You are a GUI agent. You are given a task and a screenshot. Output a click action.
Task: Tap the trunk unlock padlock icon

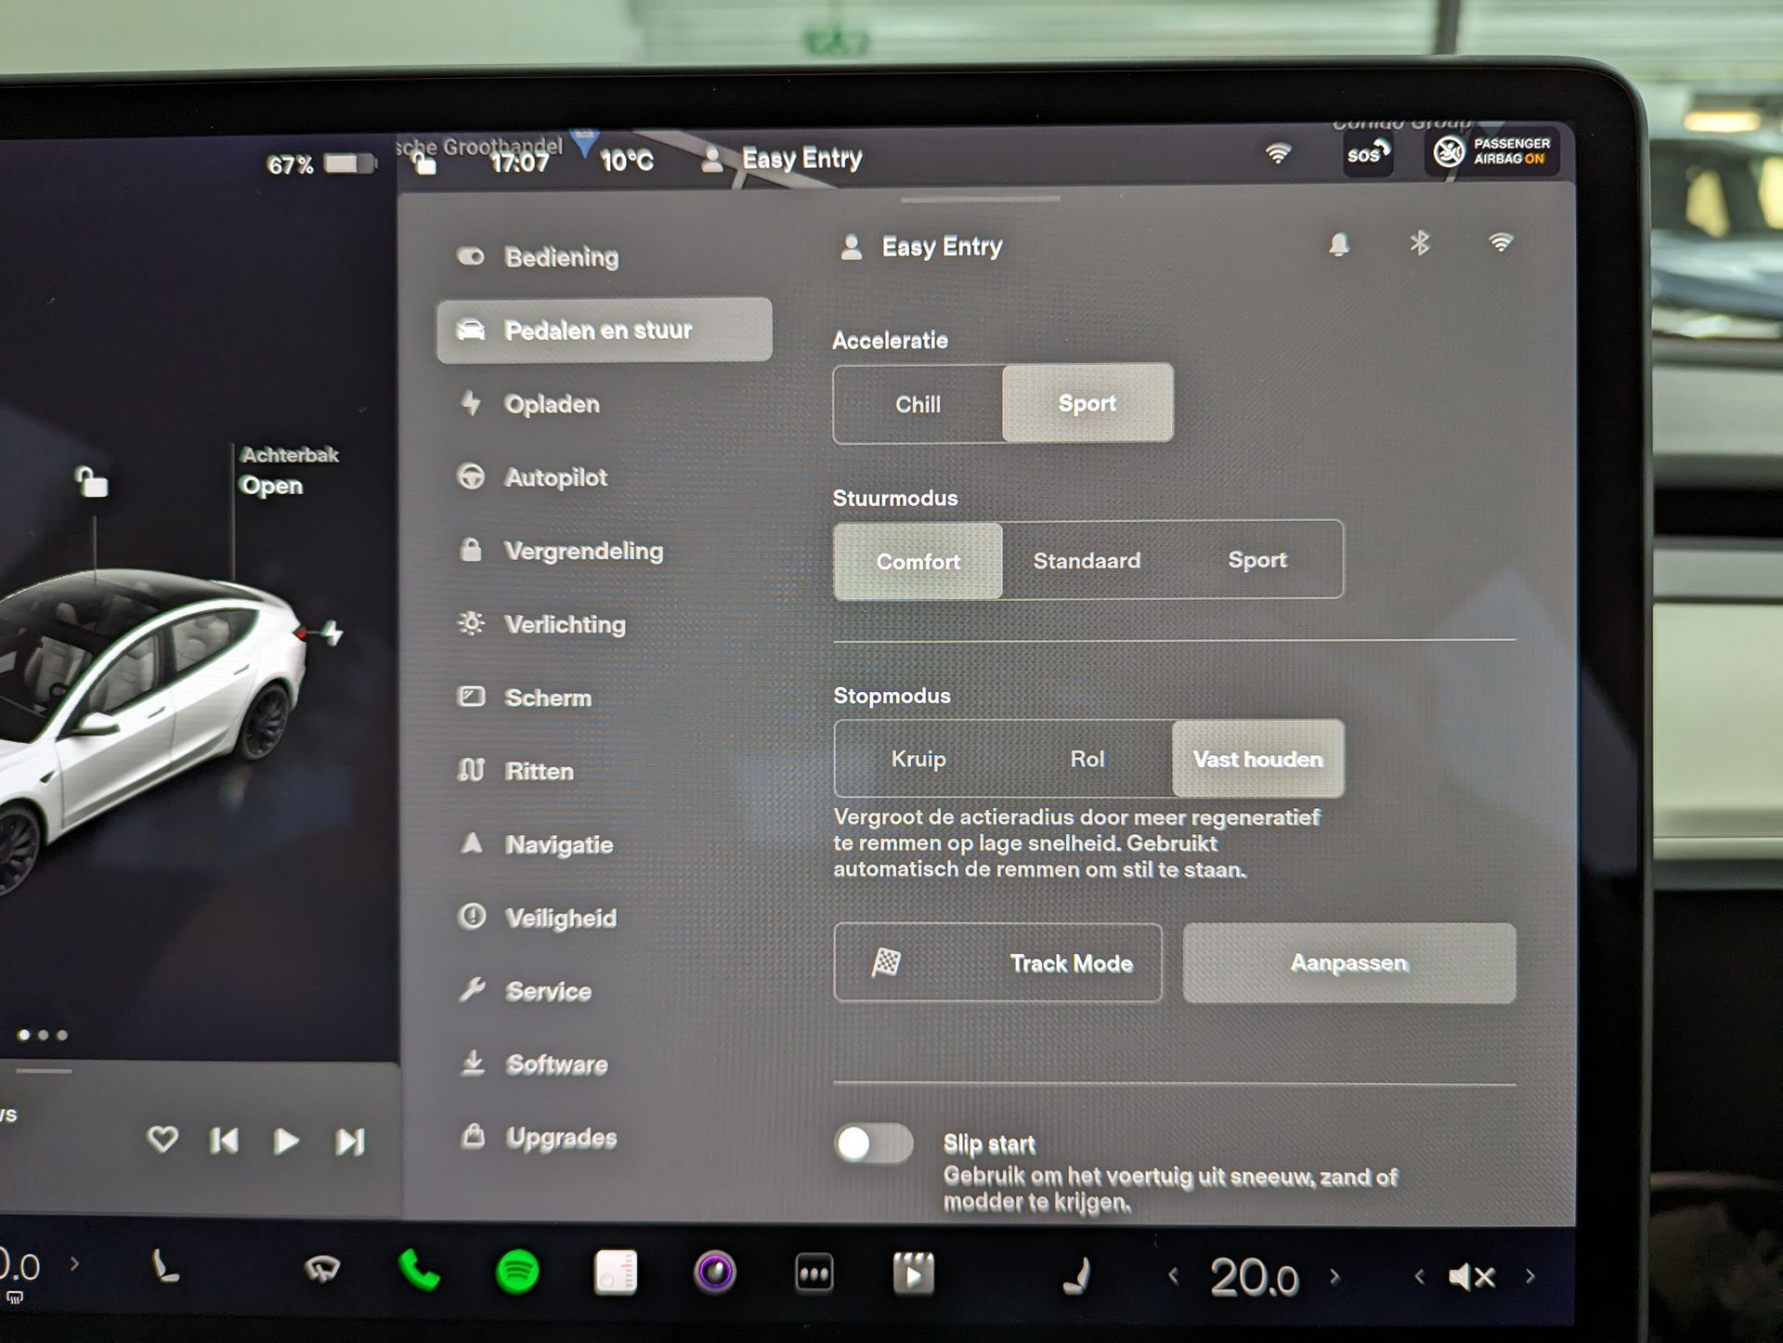pyautogui.click(x=91, y=482)
